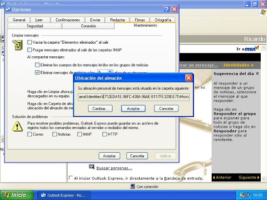Click Cancelar button in Opciones window

(x=137, y=156)
